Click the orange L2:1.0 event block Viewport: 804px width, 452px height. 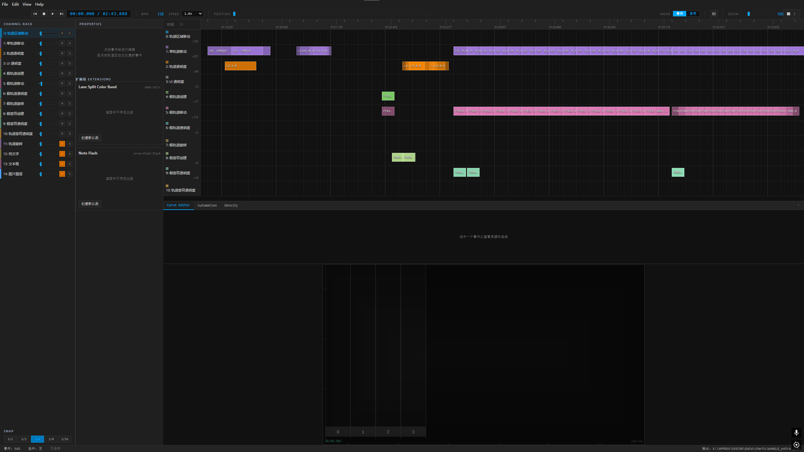coord(240,66)
